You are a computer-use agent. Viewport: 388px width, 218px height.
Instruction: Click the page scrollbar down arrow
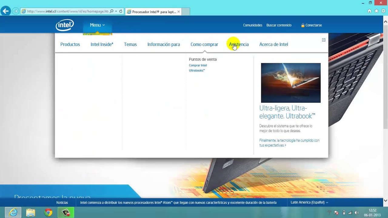pos(385,200)
